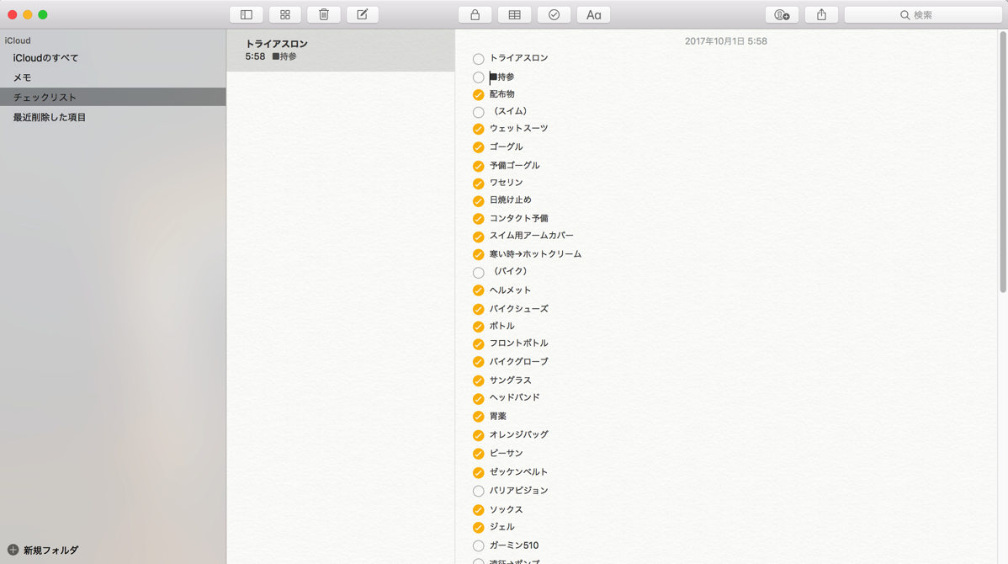Add people to this note
This screenshot has height=564, width=1008.
(x=782, y=15)
